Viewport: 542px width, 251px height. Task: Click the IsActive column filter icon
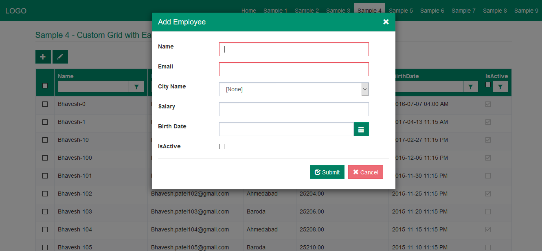[500, 86]
